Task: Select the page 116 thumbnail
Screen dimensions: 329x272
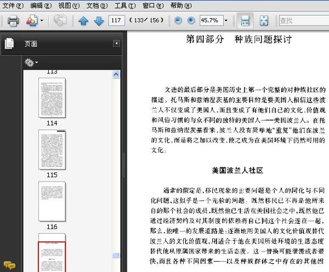Action: click(x=52, y=201)
